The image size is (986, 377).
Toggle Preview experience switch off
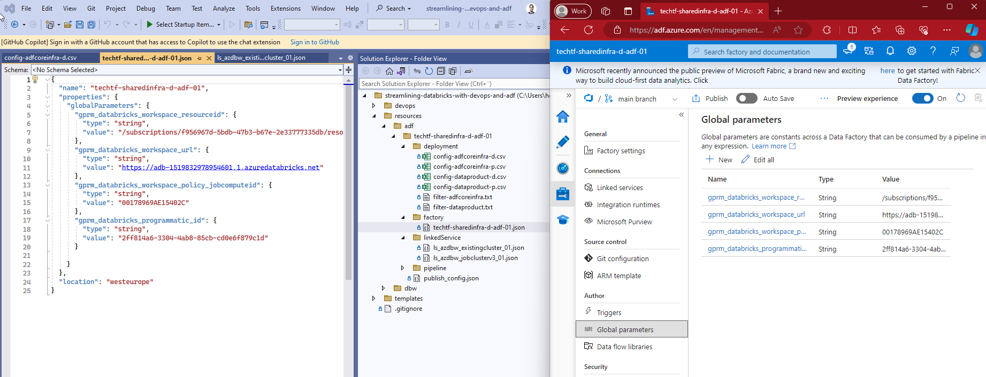point(923,98)
